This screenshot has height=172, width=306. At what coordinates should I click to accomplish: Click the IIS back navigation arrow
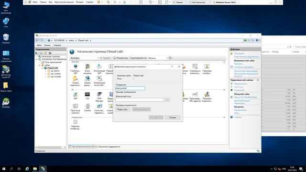tap(37, 40)
